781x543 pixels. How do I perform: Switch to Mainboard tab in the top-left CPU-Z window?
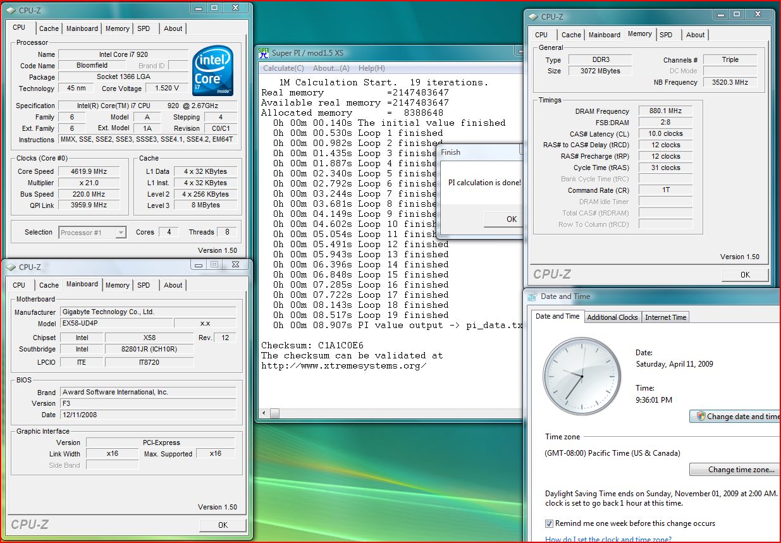pyautogui.click(x=82, y=28)
